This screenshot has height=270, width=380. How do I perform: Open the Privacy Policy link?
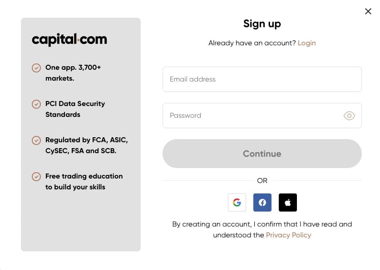(289, 235)
